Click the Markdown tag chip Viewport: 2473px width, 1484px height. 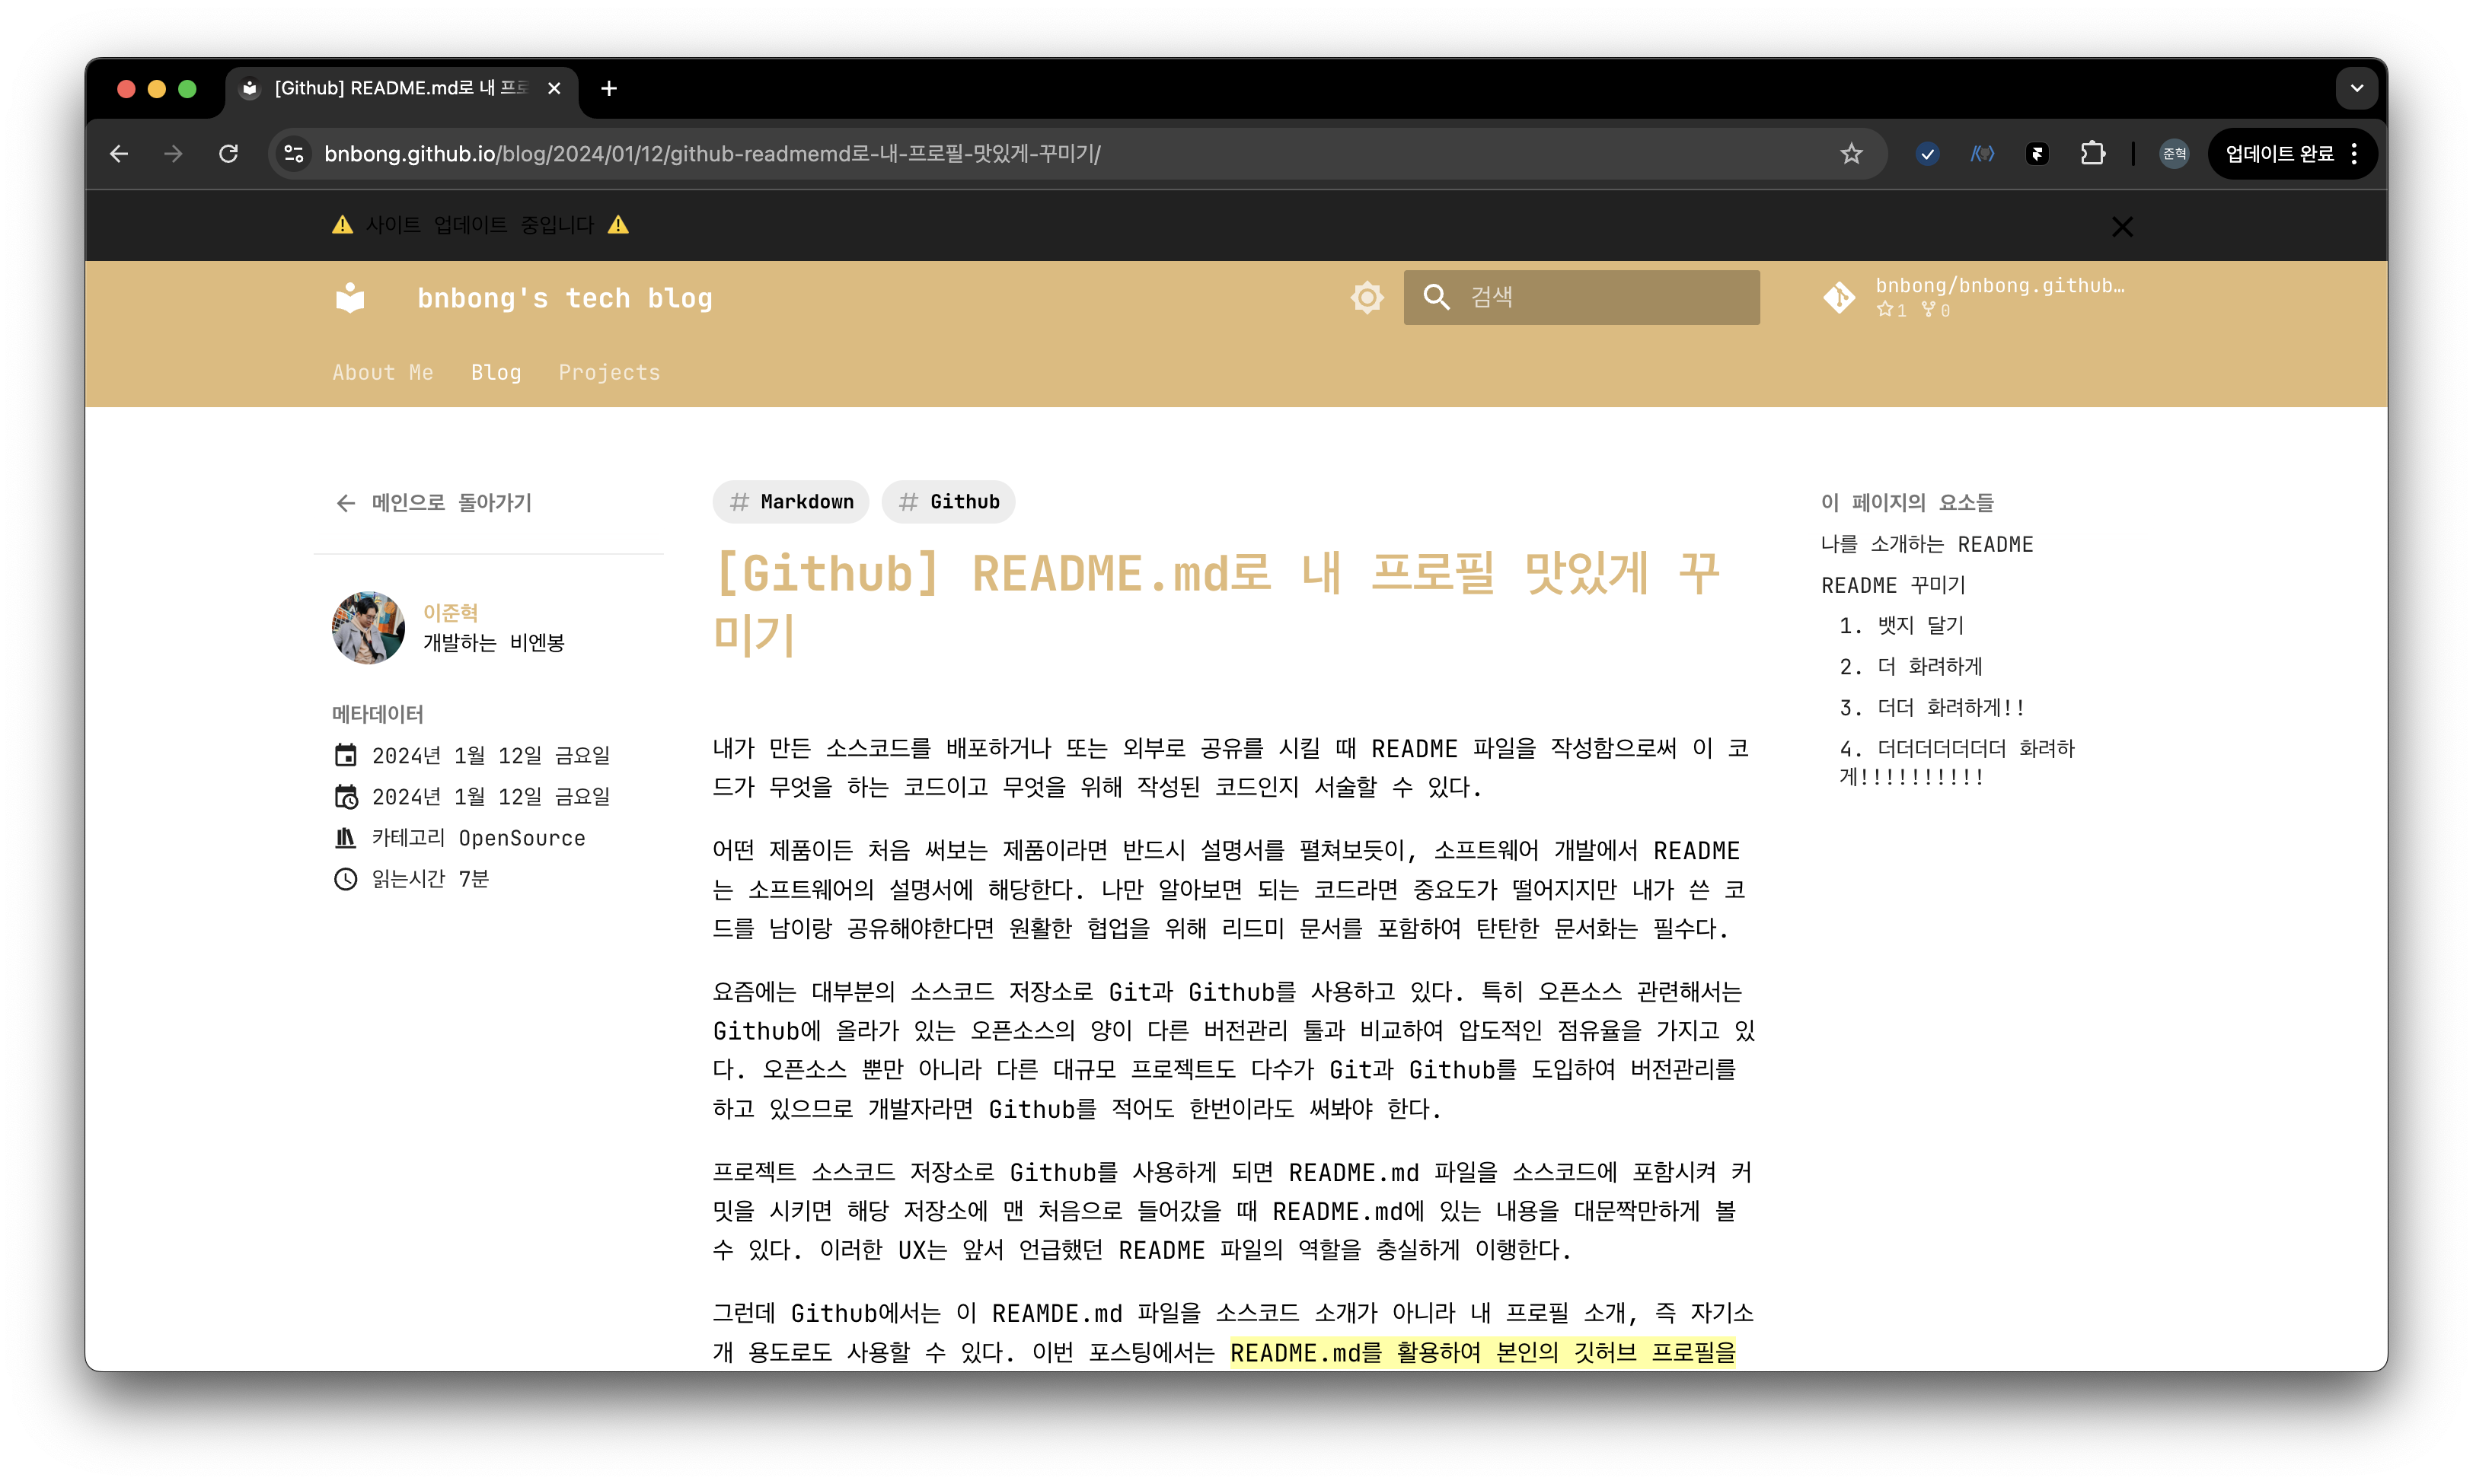(790, 502)
